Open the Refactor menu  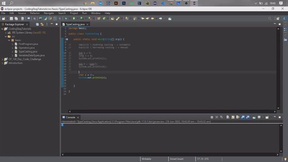[35, 13]
